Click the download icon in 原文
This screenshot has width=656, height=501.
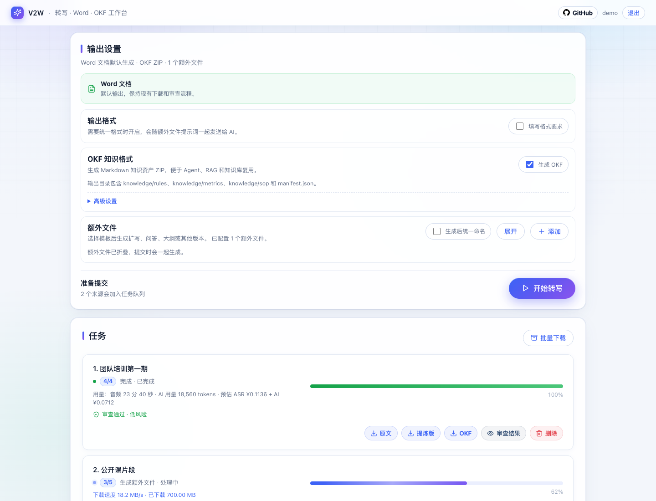coord(374,434)
